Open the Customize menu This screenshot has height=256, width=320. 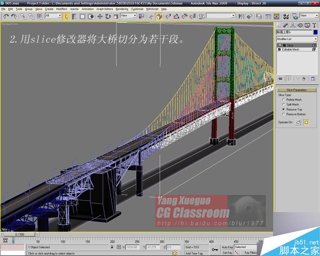tap(137, 9)
